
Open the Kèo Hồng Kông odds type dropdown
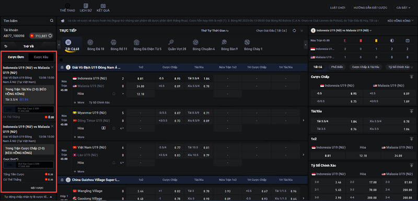click(401, 20)
